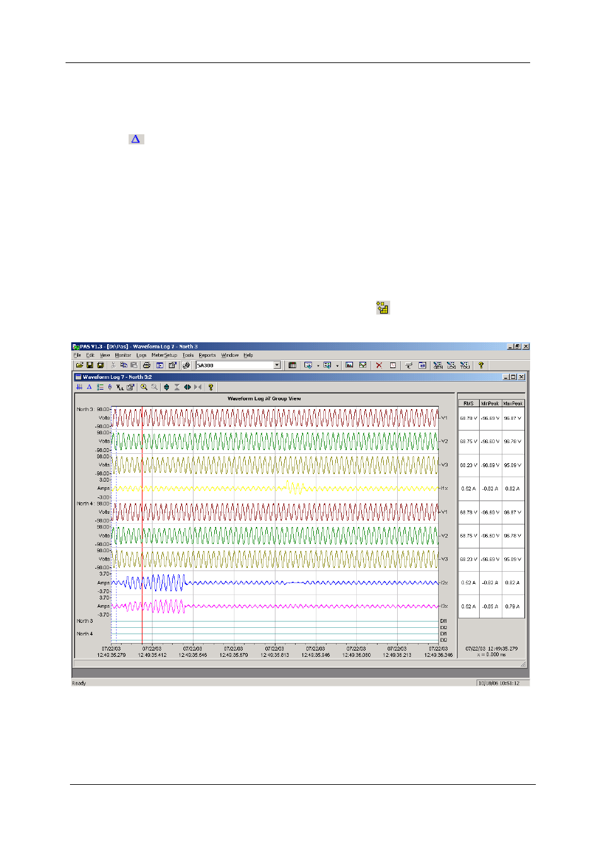This screenshot has height=851, width=602.
Task: Click the channel list selection icon
Action: [100, 387]
